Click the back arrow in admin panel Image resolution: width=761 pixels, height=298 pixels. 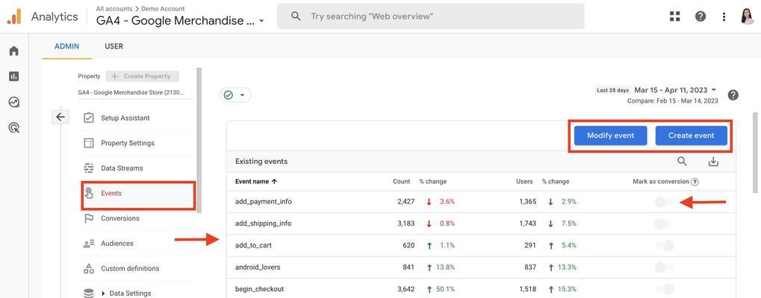(x=60, y=116)
